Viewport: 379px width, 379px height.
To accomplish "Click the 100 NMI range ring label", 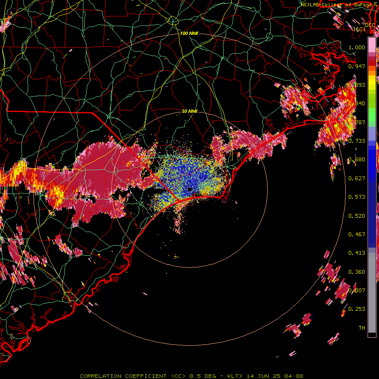I will 189,33.
